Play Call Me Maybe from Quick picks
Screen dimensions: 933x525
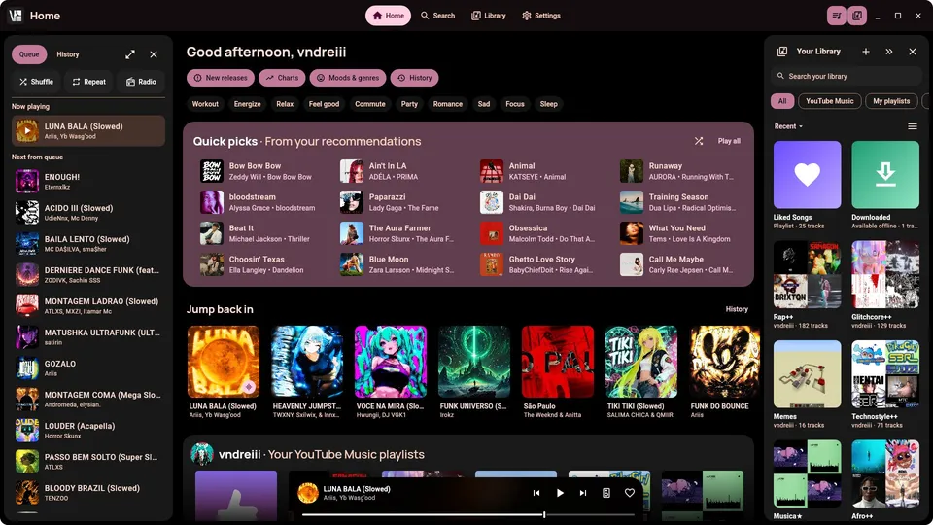[679, 264]
